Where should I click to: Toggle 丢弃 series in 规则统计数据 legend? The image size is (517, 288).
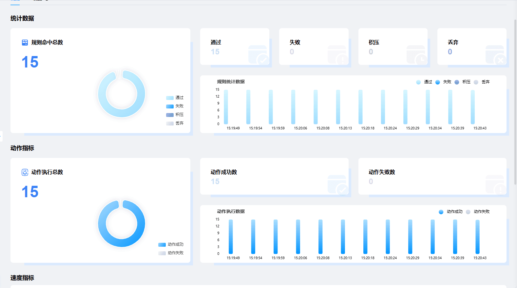click(x=482, y=82)
